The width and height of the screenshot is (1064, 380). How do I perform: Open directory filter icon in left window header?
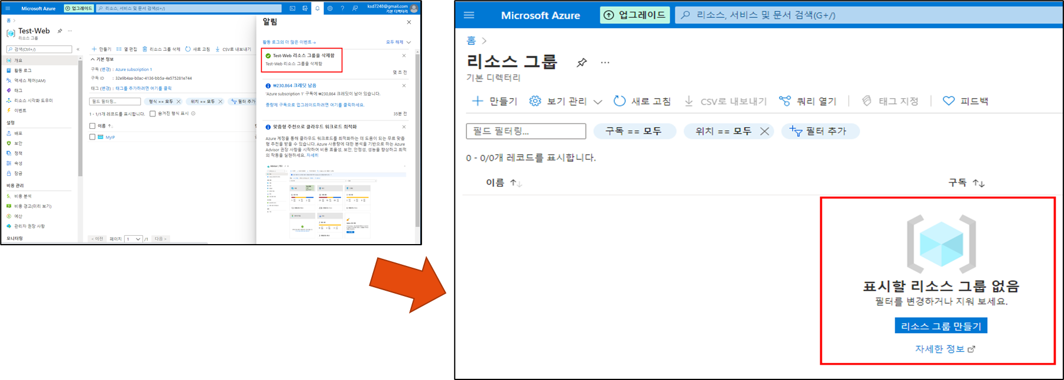[x=305, y=8]
